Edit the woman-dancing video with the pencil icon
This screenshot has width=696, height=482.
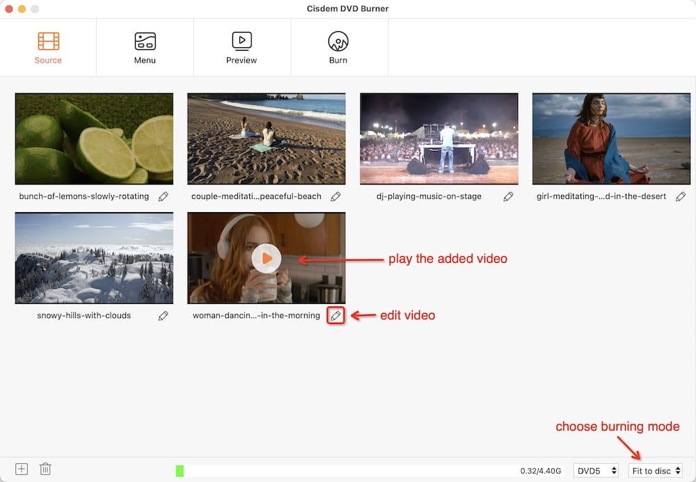335,315
